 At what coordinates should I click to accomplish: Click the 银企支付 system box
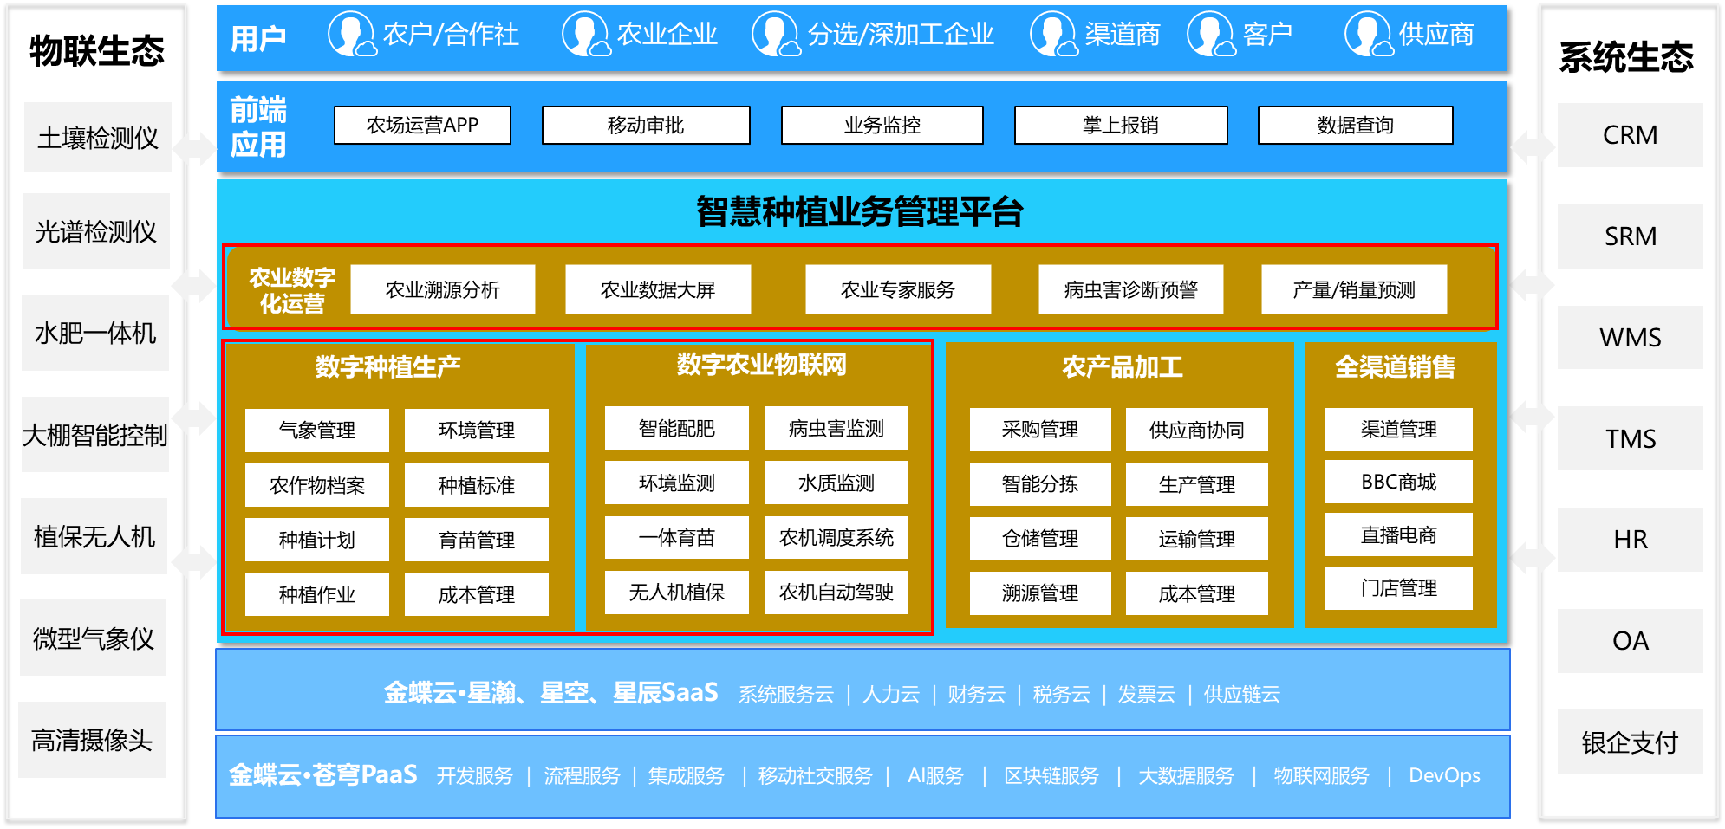pos(1631,742)
